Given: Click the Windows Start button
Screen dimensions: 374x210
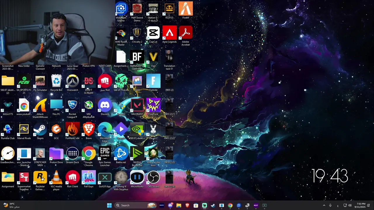Looking at the screenshot, I should point(109,205).
